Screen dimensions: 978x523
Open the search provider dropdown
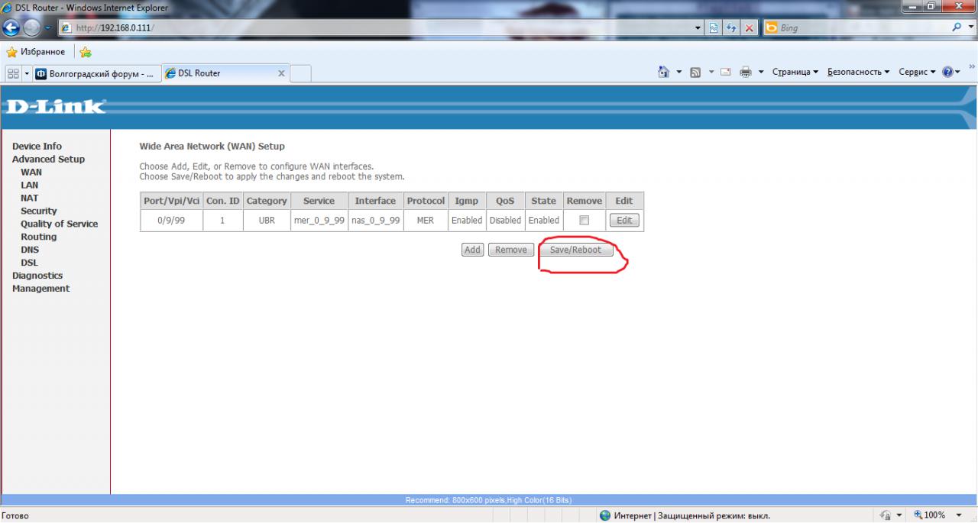point(970,27)
